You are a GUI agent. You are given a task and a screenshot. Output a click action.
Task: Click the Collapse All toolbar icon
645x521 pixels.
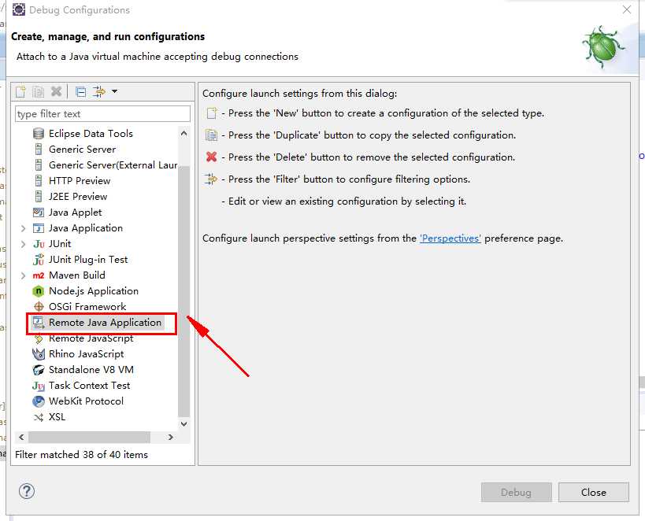coord(80,92)
